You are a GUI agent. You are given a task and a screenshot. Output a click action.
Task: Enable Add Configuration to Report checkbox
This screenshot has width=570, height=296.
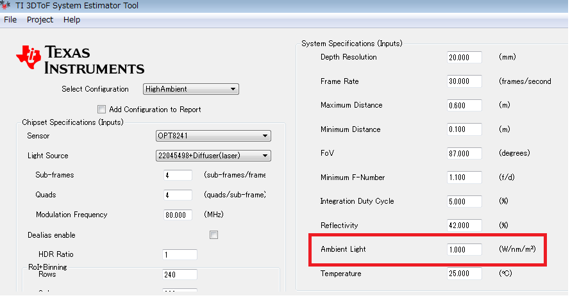[101, 110]
